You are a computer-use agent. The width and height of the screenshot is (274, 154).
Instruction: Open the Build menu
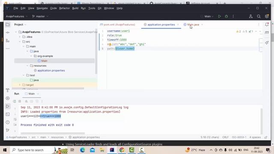coord(75,8)
